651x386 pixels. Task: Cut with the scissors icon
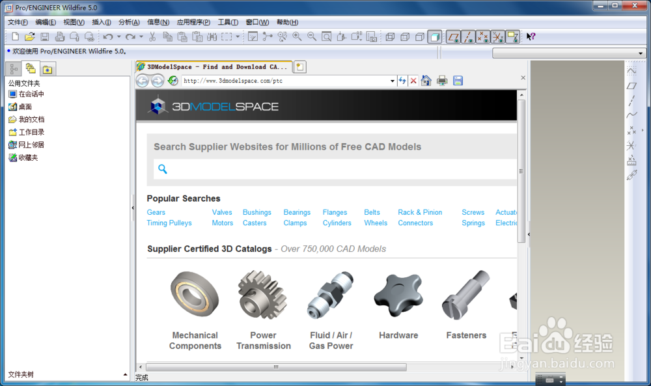click(x=152, y=37)
